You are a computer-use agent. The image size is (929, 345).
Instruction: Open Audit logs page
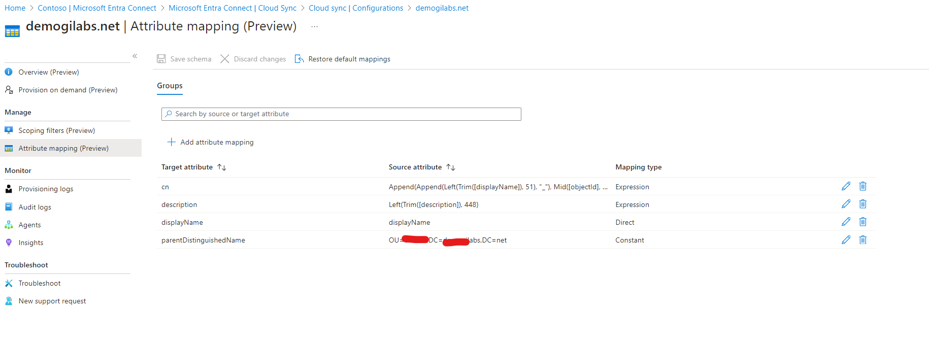(35, 207)
